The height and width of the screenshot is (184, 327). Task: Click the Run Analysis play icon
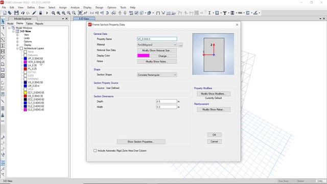pyautogui.click(x=47, y=13)
